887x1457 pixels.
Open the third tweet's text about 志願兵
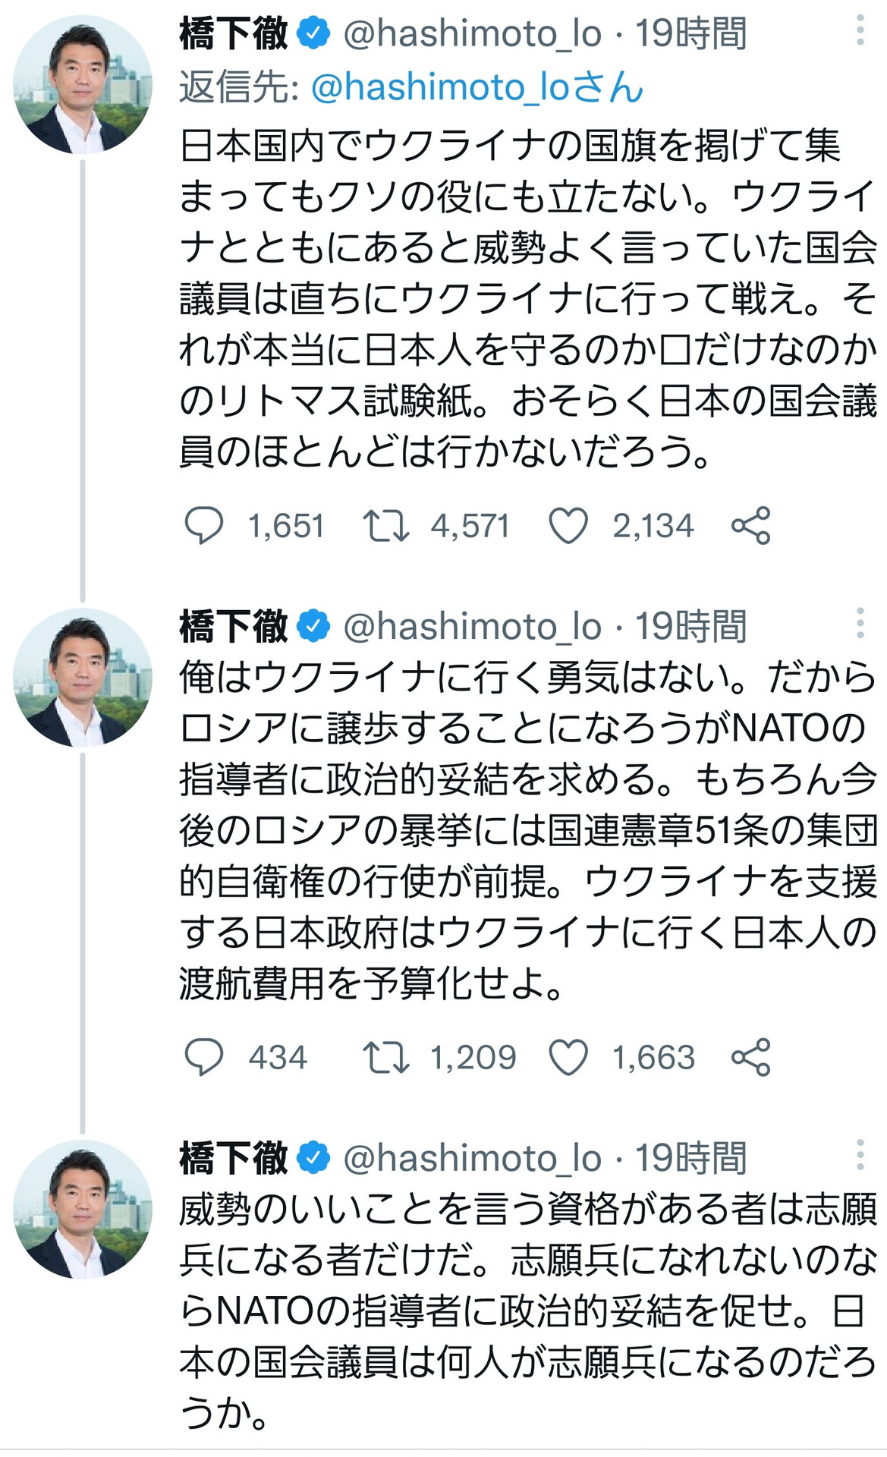pyautogui.click(x=528, y=1311)
